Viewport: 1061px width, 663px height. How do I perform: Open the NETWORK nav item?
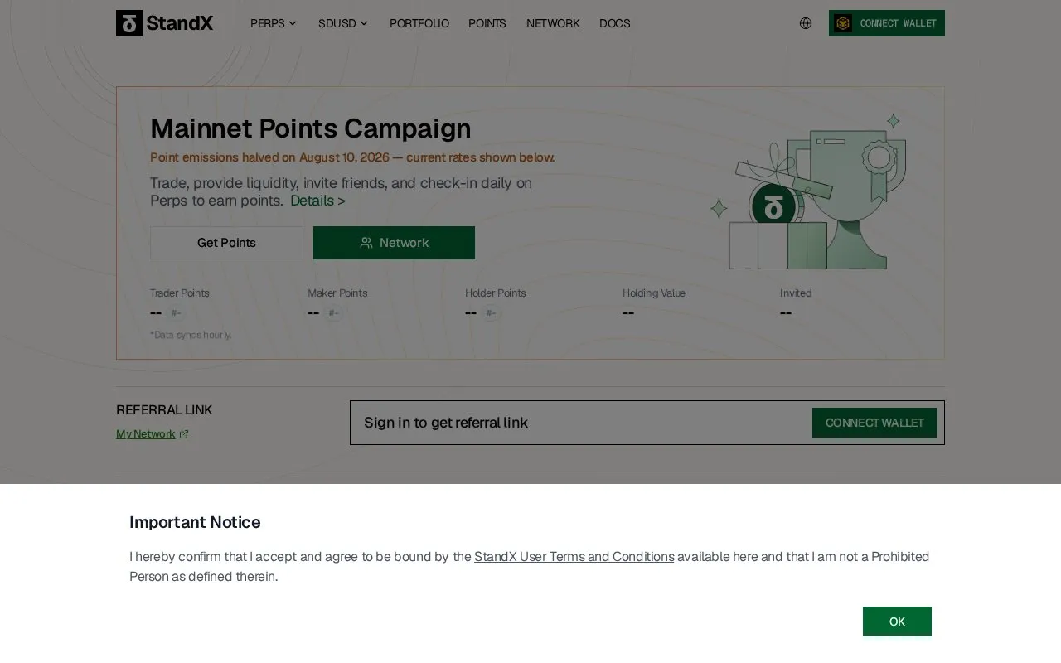click(553, 23)
